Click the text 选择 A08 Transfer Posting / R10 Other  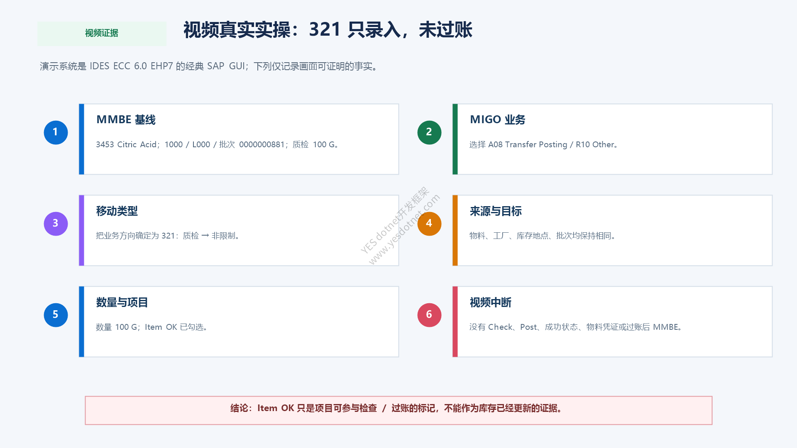544,144
